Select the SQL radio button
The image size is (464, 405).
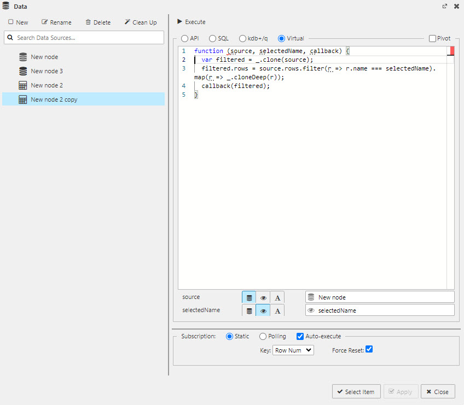click(x=212, y=38)
